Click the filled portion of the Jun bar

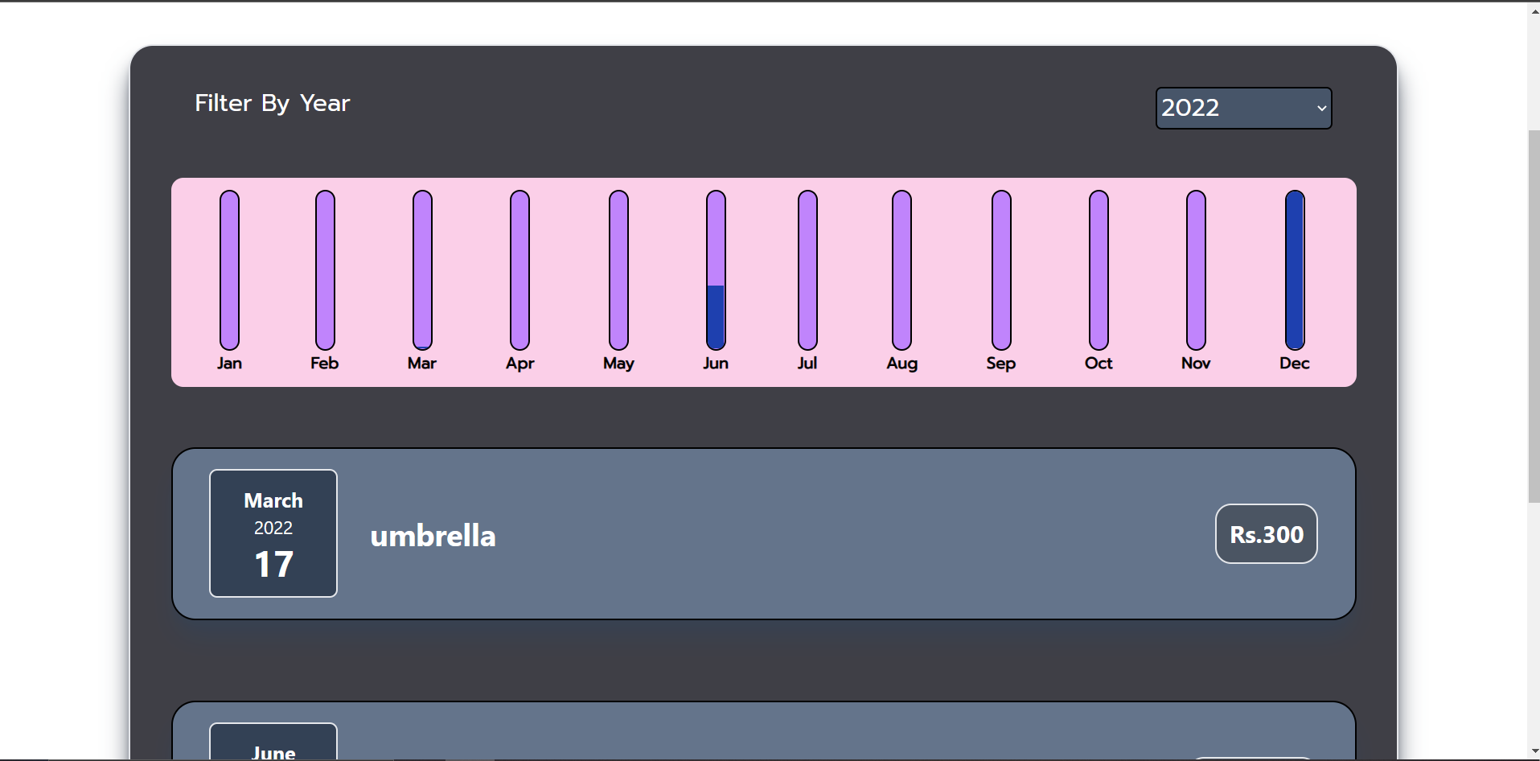[x=716, y=314]
